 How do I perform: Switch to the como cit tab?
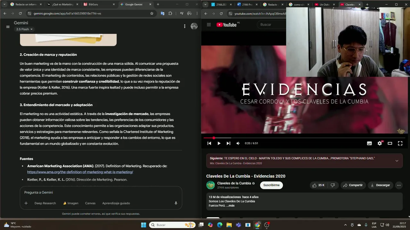[x=298, y=4]
